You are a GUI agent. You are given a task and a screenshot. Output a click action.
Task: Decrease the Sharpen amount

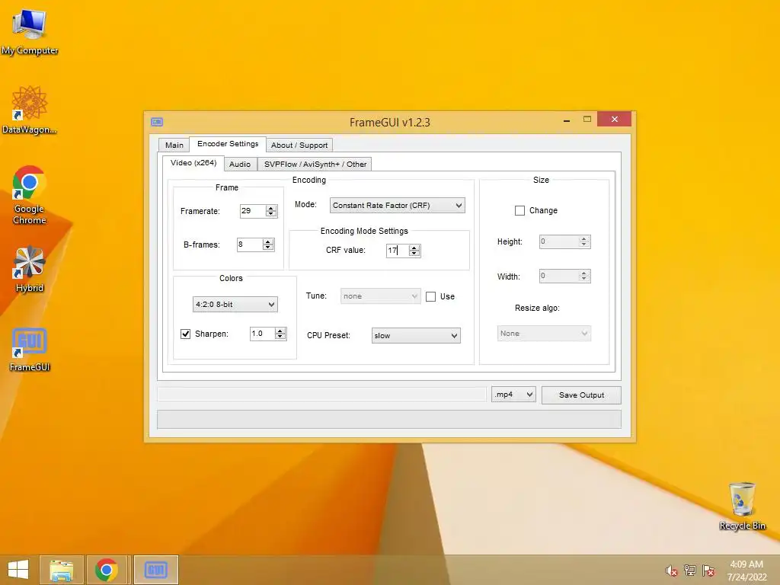coord(280,337)
